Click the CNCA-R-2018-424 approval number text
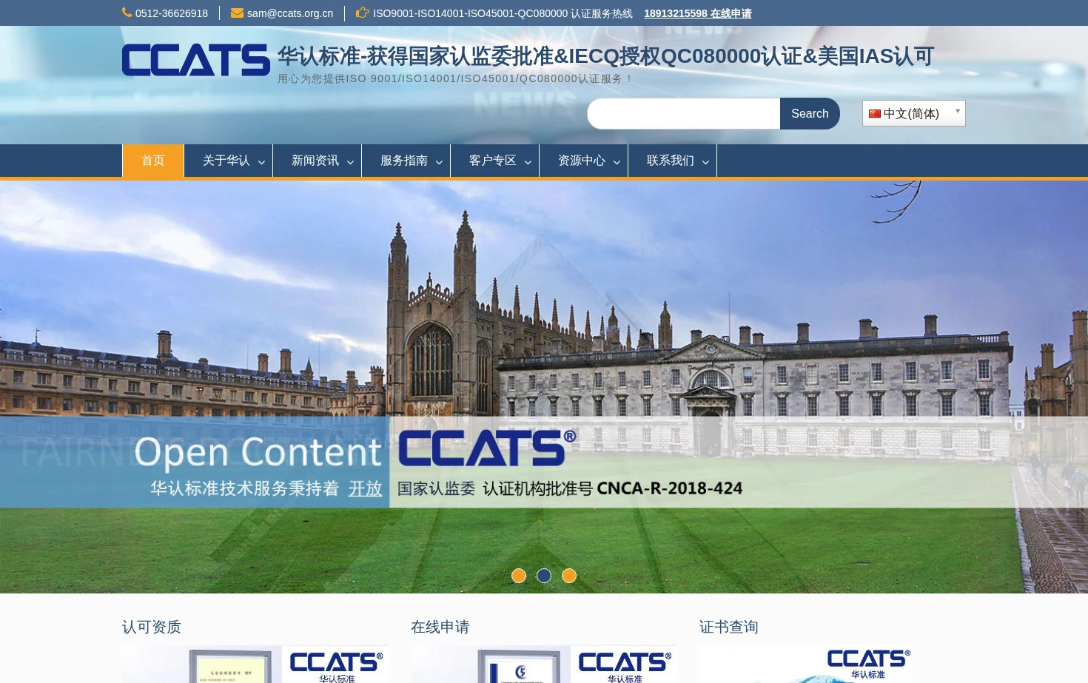This screenshot has width=1088, height=683. (x=670, y=488)
